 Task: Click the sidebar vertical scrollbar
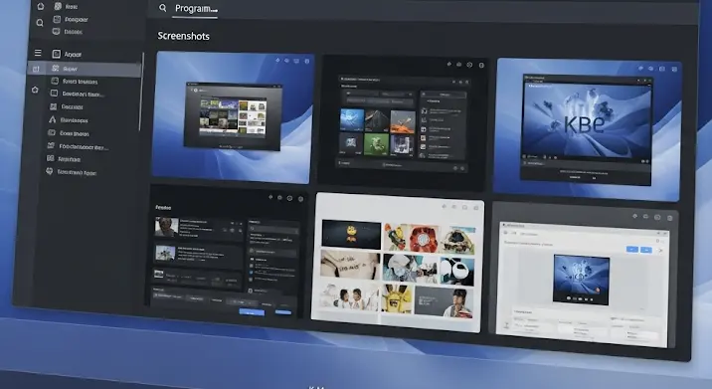pos(142,91)
